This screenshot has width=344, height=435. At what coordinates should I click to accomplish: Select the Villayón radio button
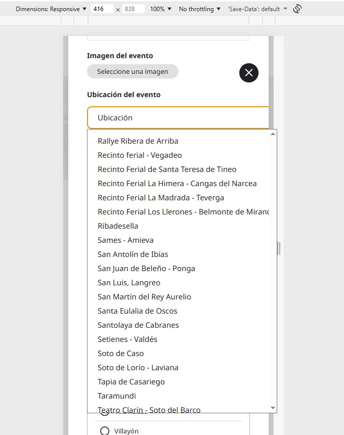(x=105, y=431)
